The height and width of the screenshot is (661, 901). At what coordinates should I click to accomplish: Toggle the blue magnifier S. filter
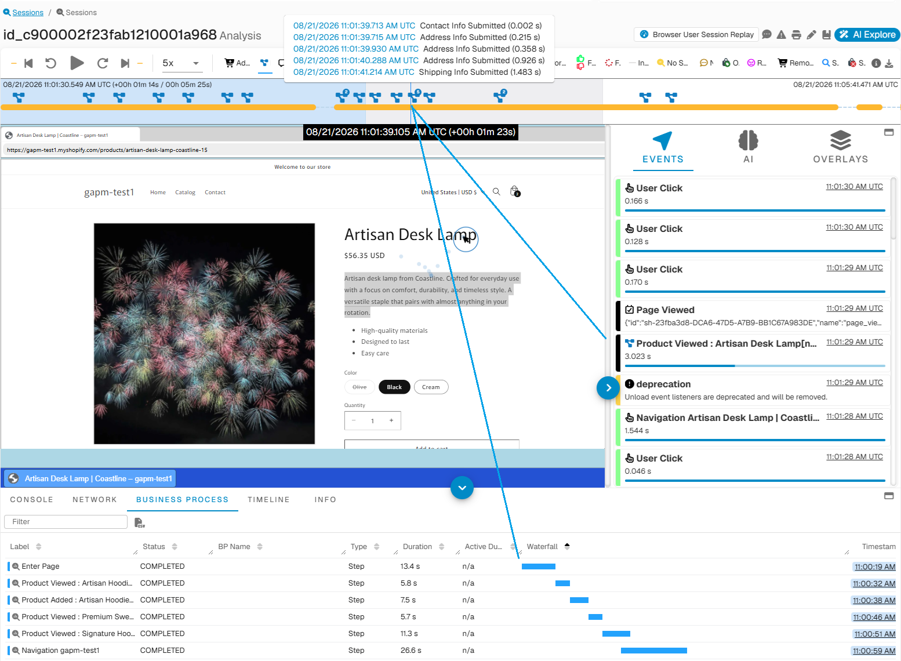pyautogui.click(x=830, y=63)
